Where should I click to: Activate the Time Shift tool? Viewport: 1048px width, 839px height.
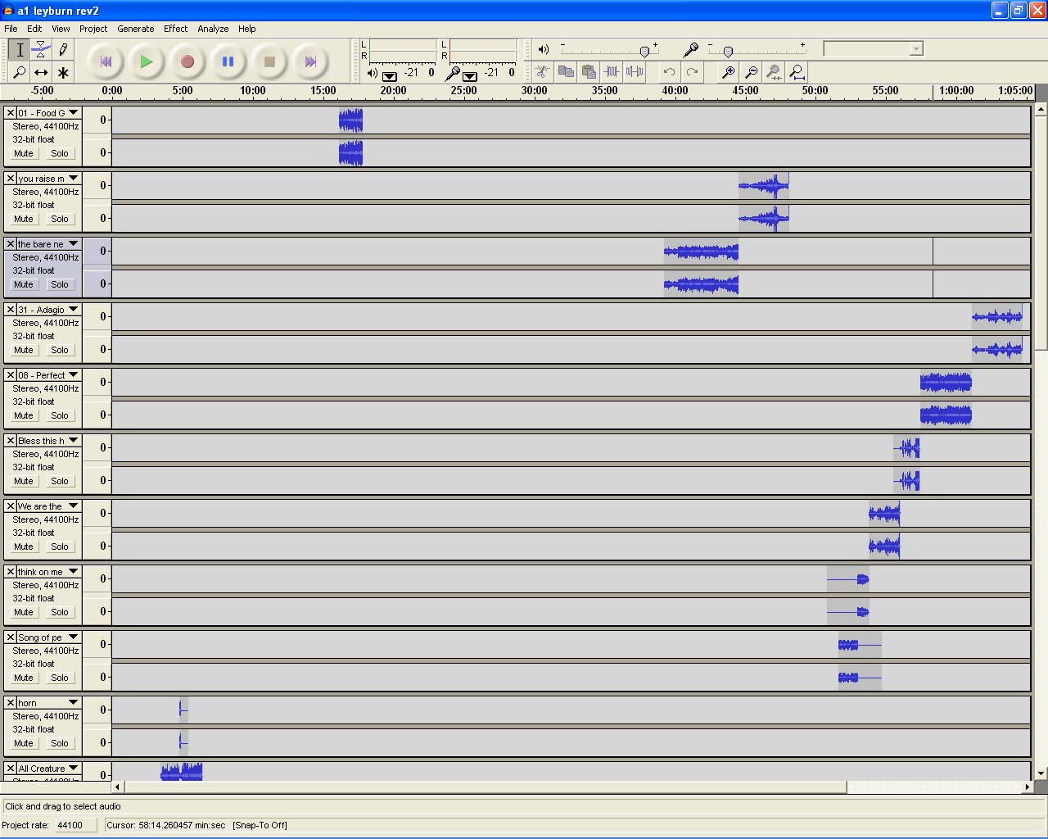click(x=41, y=72)
